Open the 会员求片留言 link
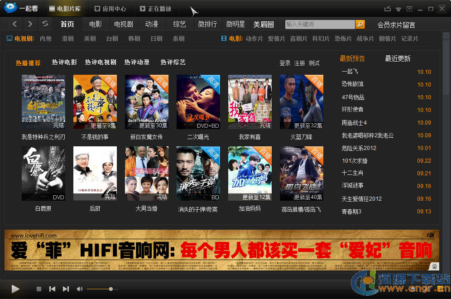 tap(396, 25)
